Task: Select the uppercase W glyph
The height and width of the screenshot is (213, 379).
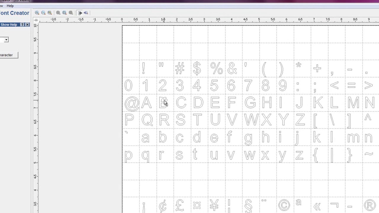Action: (251, 120)
